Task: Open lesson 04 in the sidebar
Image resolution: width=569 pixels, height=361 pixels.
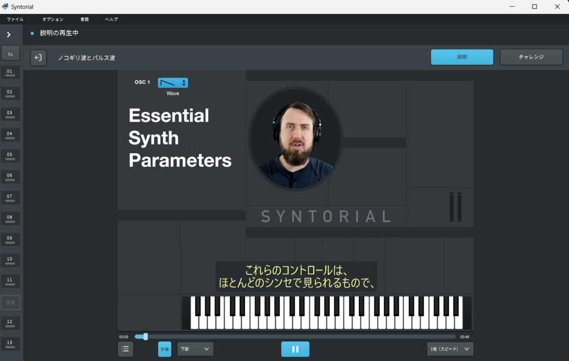Action: point(10,135)
